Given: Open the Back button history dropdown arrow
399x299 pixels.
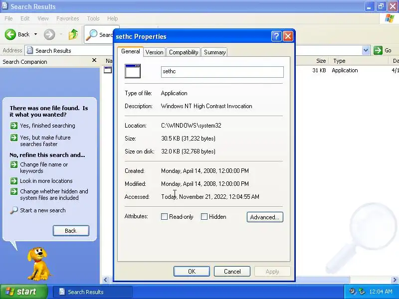Looking at the screenshot, I should tap(35, 34).
